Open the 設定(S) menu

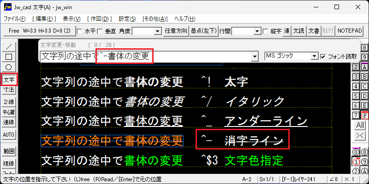pyautogui.click(x=127, y=19)
